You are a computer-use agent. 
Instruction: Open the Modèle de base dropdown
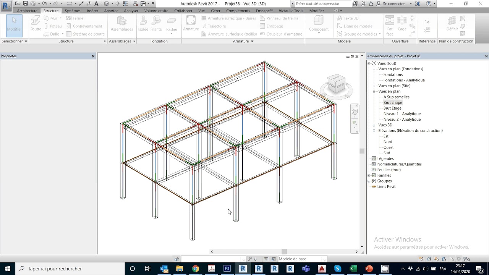point(302,259)
